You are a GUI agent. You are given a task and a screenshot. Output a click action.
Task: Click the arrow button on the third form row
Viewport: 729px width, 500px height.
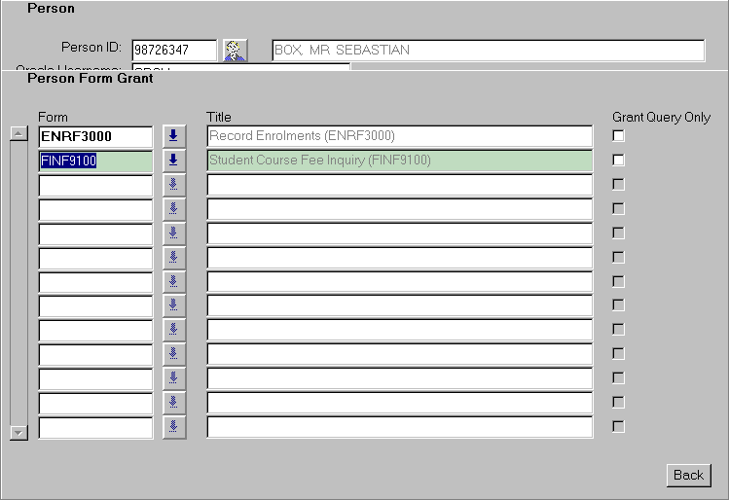174,185
